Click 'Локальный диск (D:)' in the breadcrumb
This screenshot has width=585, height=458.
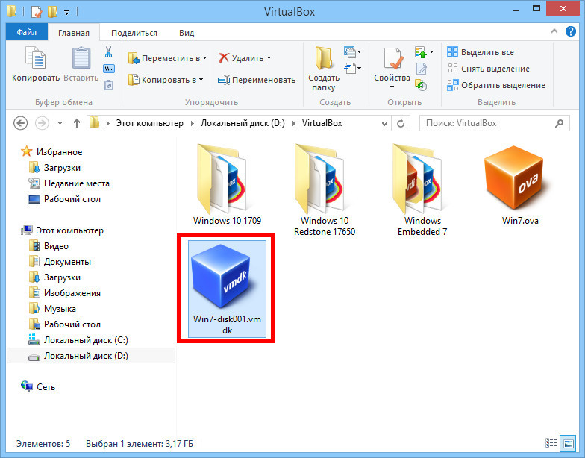[243, 123]
